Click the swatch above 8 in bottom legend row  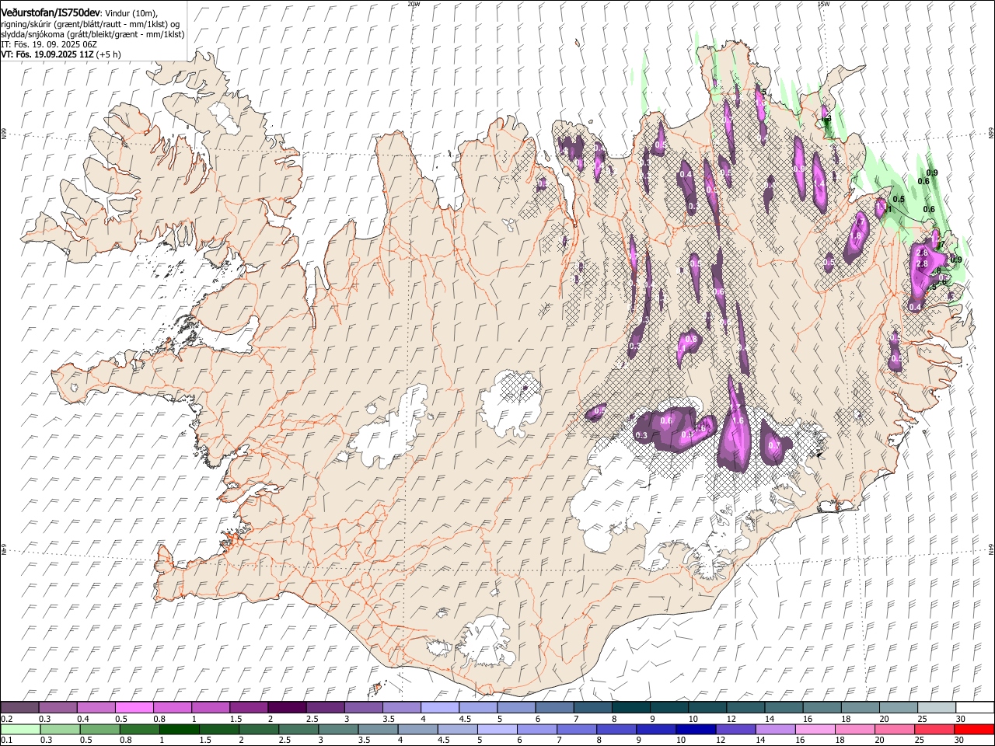click(x=616, y=730)
